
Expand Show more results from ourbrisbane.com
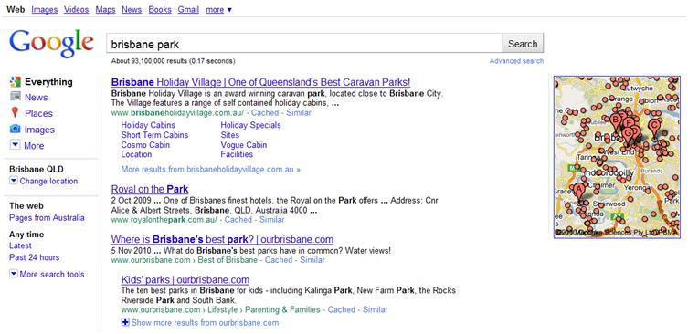pyautogui.click(x=200, y=323)
